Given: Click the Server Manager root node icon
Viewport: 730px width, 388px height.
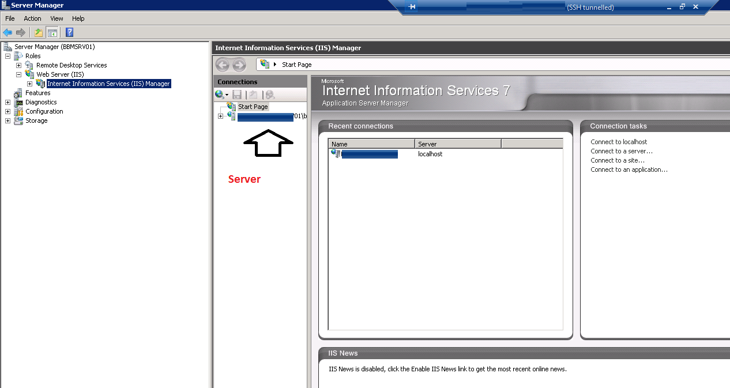Looking at the screenshot, I should click(x=7, y=47).
